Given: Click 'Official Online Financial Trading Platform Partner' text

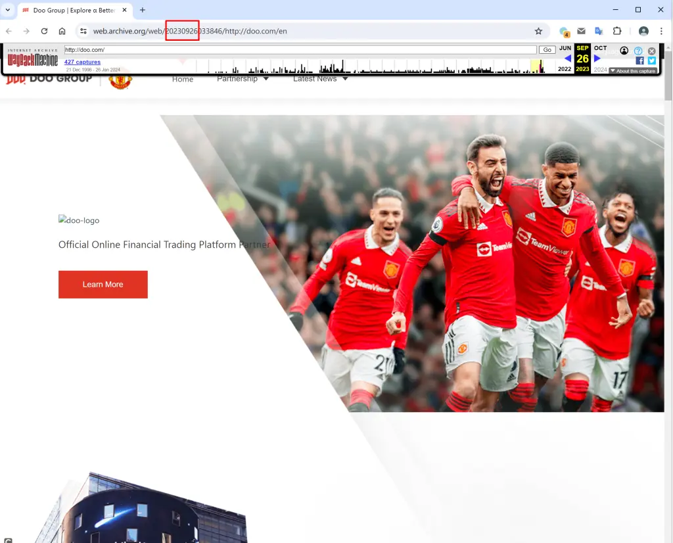Looking at the screenshot, I should pyautogui.click(x=164, y=245).
